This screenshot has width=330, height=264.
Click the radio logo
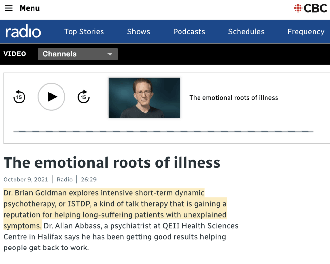point(23,32)
